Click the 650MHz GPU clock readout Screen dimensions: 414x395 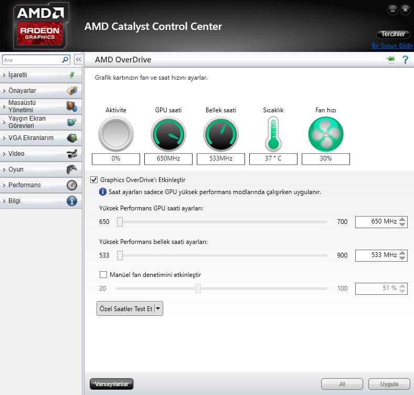coord(168,159)
